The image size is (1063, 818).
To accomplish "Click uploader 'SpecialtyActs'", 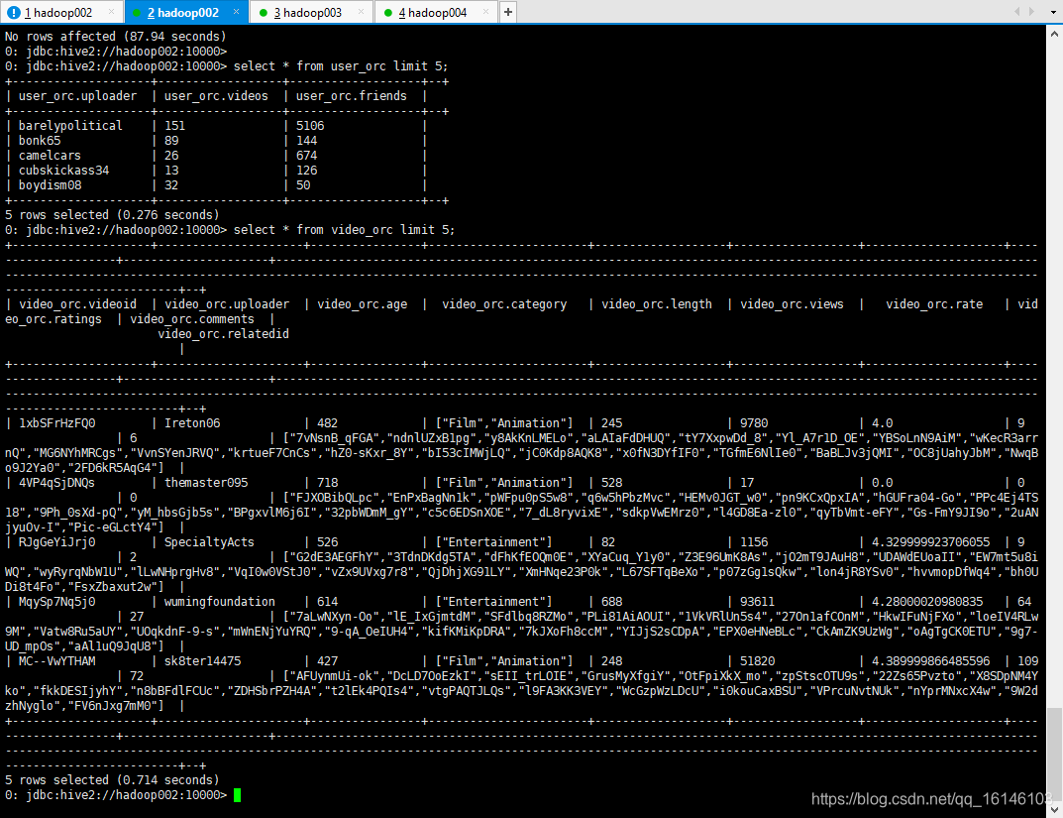I will click(x=209, y=542).
